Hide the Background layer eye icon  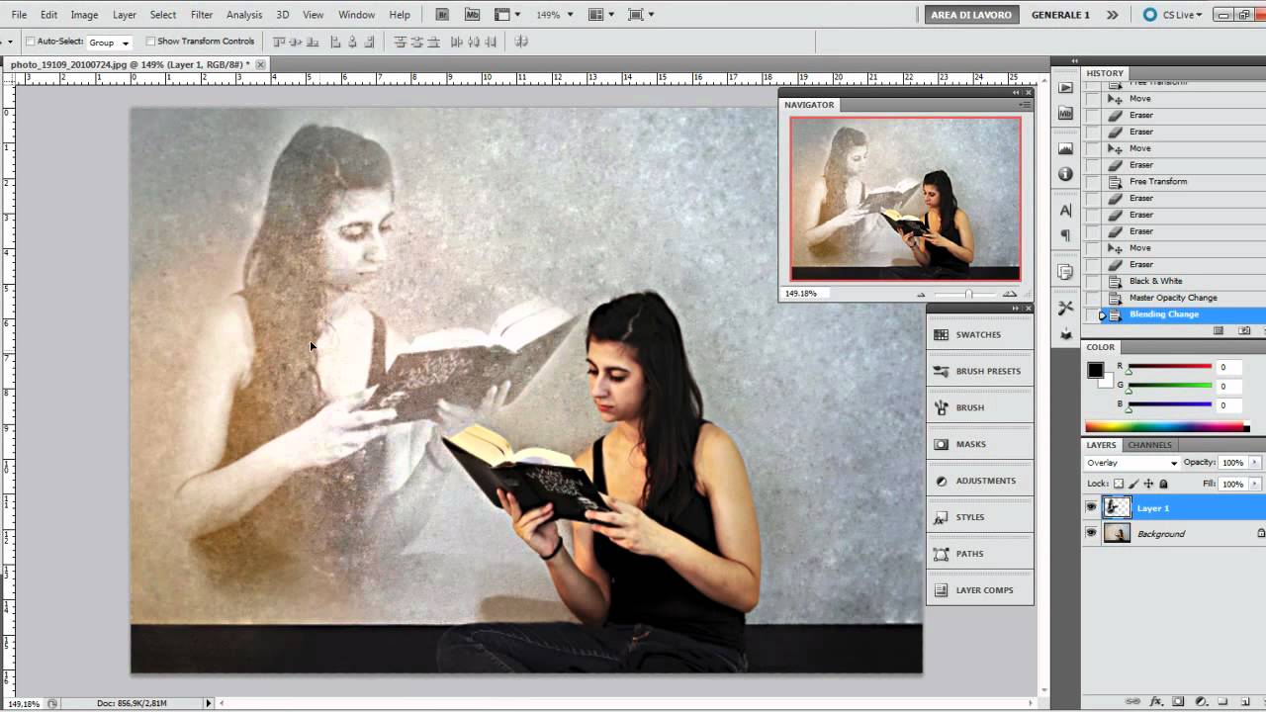(1091, 533)
